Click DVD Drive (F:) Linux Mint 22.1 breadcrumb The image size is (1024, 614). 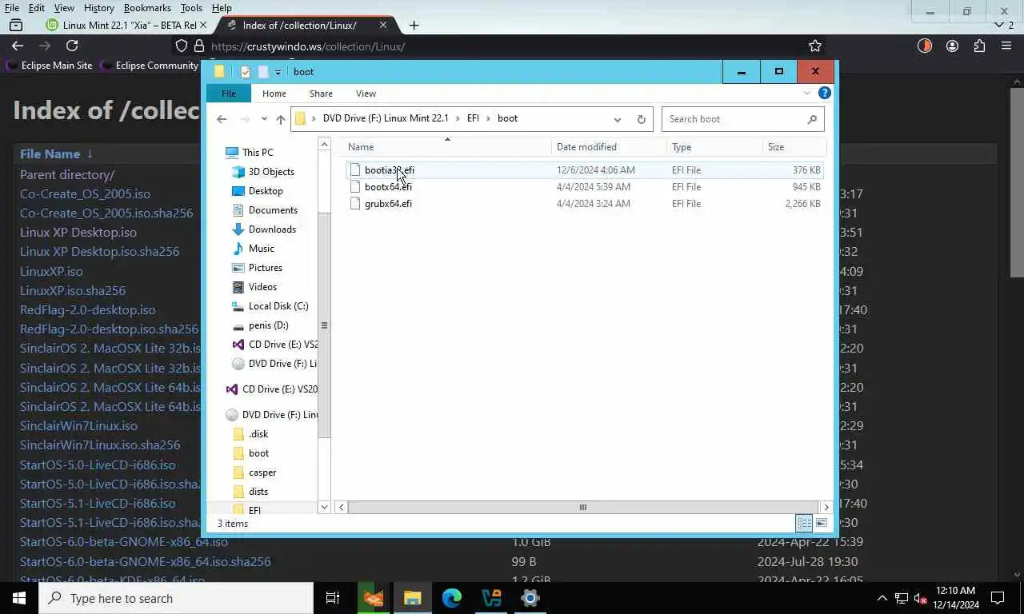pos(386,118)
